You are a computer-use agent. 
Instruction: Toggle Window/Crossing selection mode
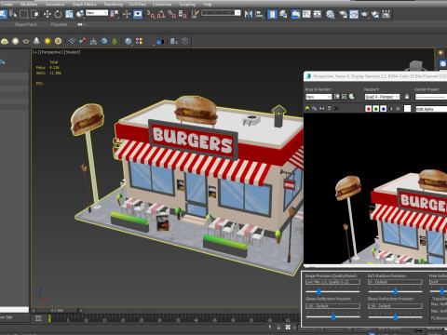(34, 14)
